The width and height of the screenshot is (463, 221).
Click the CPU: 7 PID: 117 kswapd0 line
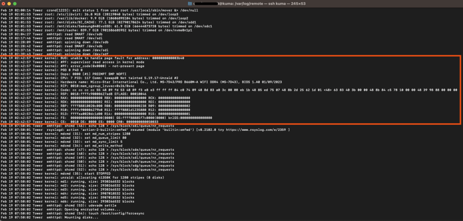point(89,78)
